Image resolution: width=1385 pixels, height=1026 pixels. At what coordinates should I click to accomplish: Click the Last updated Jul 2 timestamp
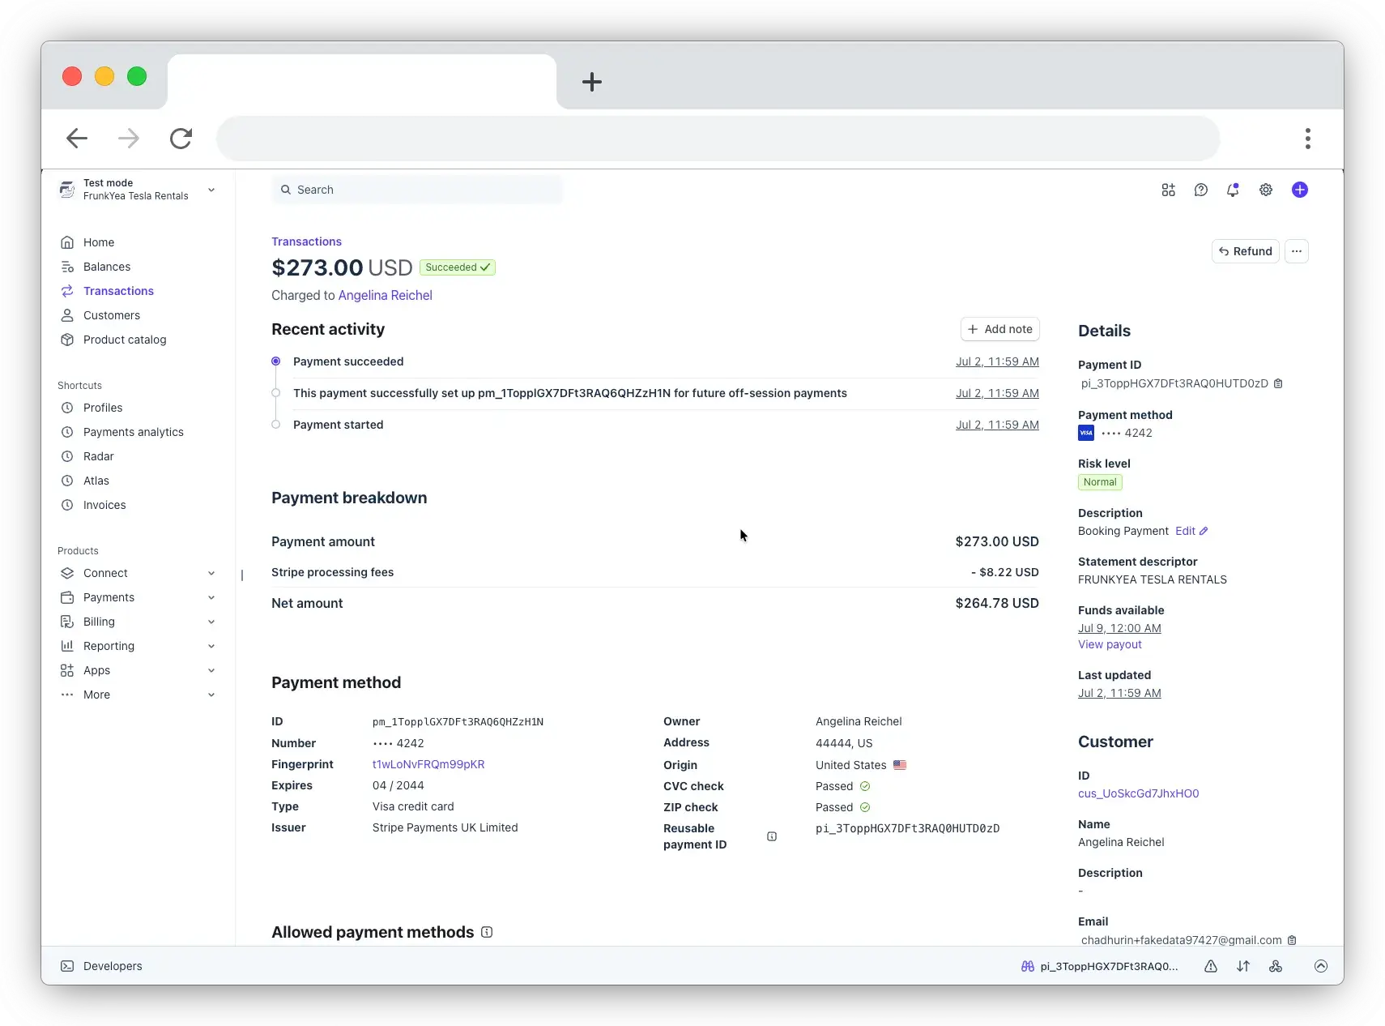(1119, 693)
